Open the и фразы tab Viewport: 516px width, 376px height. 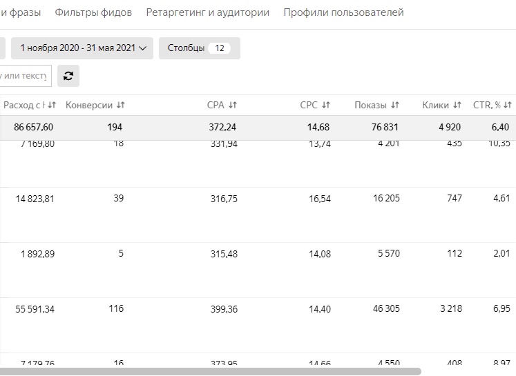coord(20,12)
